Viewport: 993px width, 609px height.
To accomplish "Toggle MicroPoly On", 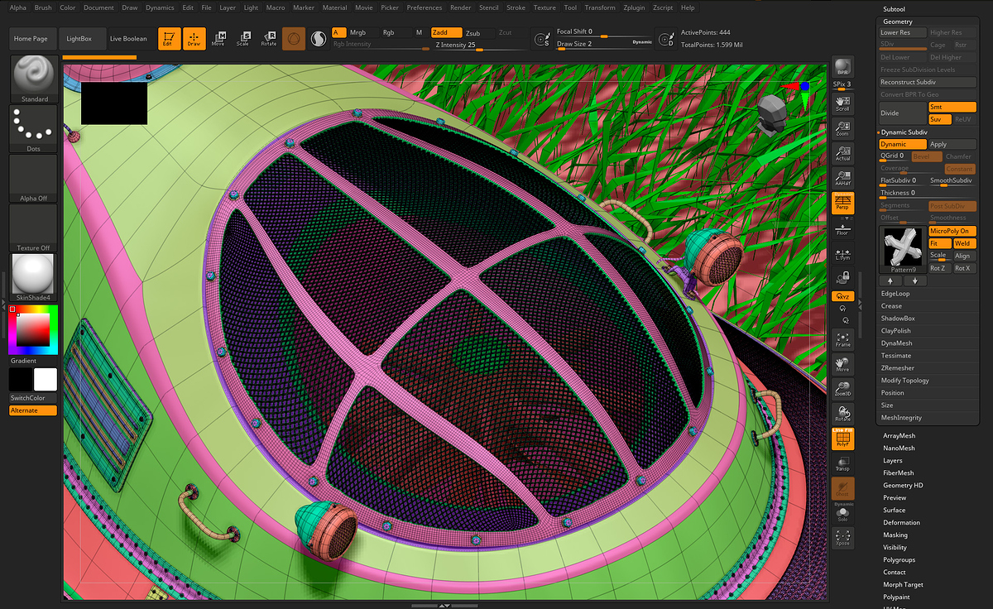I will 952,231.
